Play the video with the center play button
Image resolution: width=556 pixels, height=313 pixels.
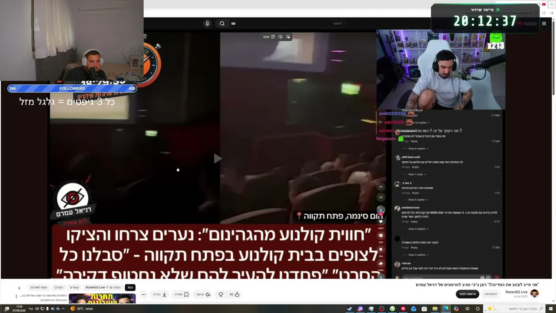pos(217,159)
